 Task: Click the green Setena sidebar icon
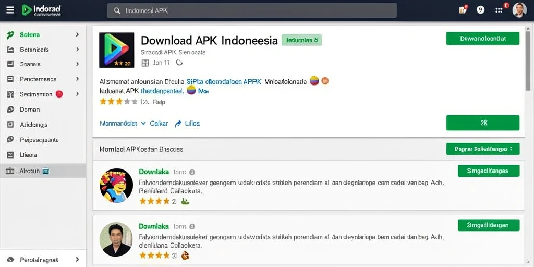pyautogui.click(x=10, y=35)
